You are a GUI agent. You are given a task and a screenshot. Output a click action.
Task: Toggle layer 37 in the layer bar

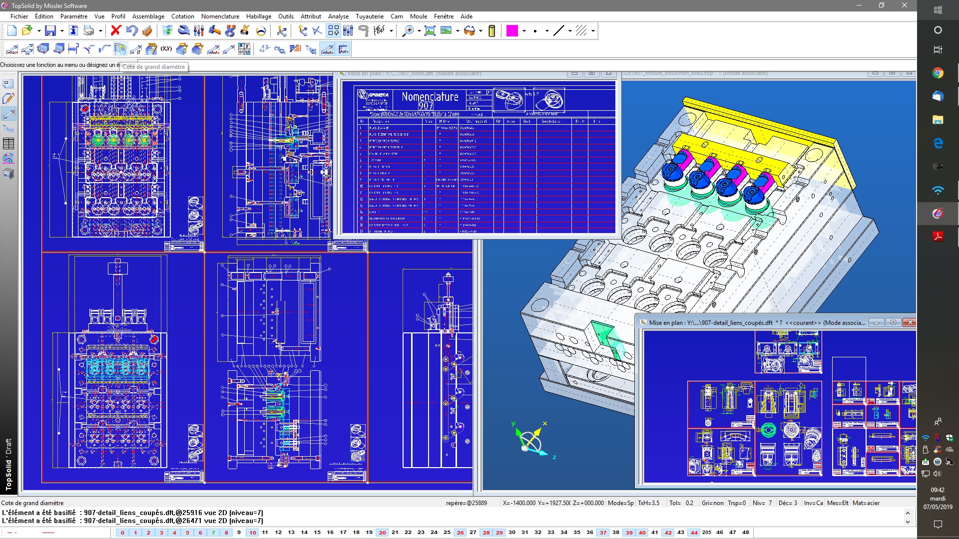pyautogui.click(x=603, y=533)
